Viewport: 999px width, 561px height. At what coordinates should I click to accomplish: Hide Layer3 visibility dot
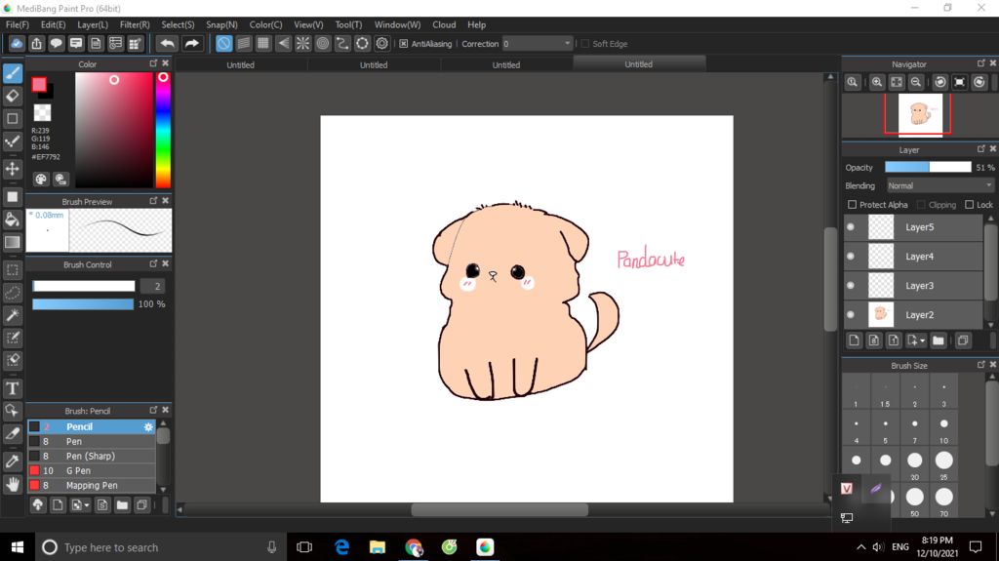pos(851,286)
